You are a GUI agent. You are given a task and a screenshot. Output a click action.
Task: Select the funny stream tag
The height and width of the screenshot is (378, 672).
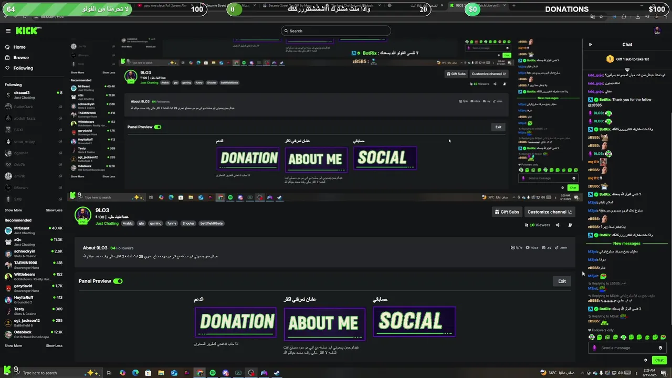(172, 223)
